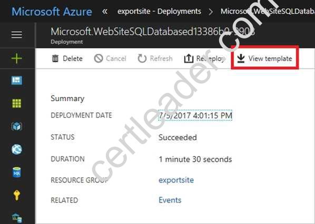Viewport: 315px width, 224px height.
Task: Open the bottom sidebar storage icon
Action: click(x=17, y=218)
